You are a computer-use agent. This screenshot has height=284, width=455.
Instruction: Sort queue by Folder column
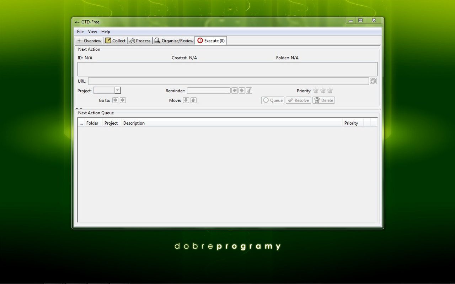(x=93, y=123)
